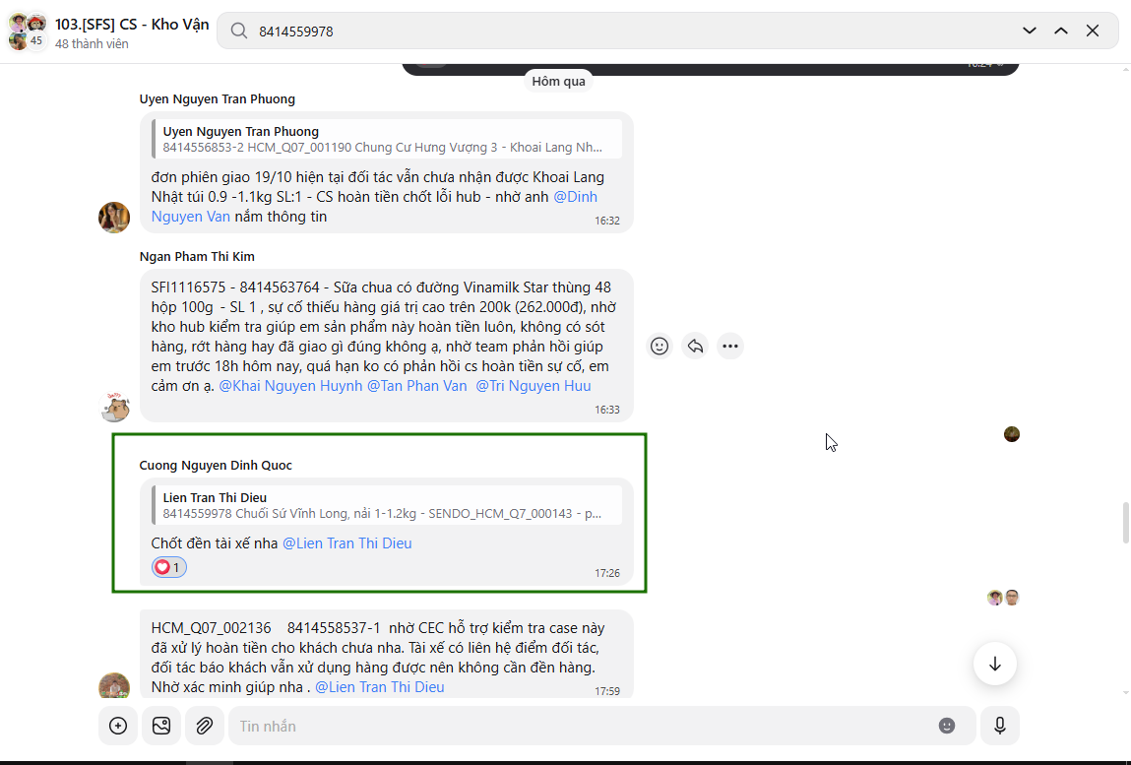Go to next search result arrow
1131x765 pixels.
(x=1030, y=32)
